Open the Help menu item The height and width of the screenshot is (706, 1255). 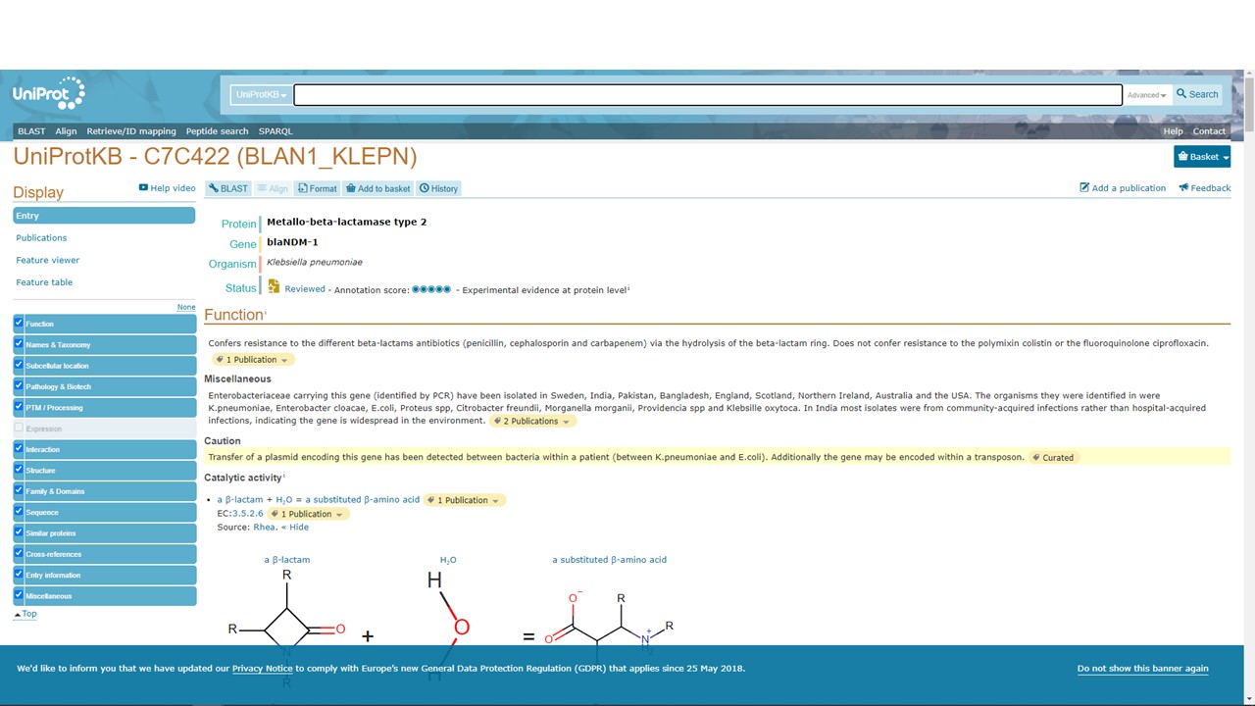pyautogui.click(x=1173, y=131)
